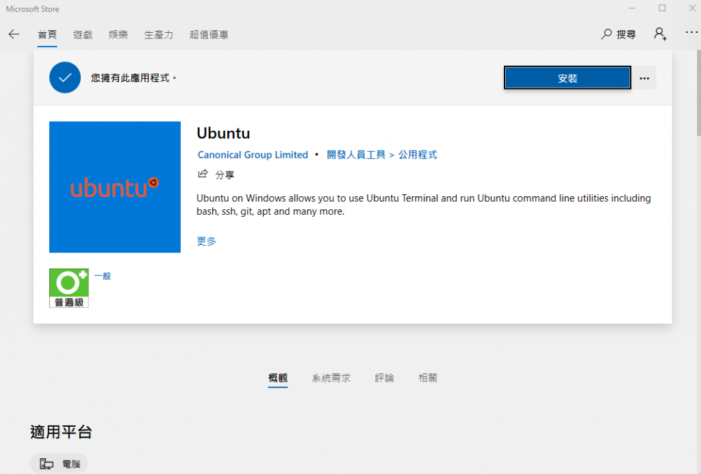This screenshot has height=474, width=701.
Task: Select the 評論 section tab
Action: (x=384, y=378)
